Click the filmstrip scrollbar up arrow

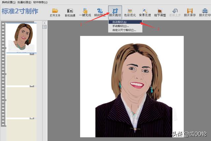[45, 23]
